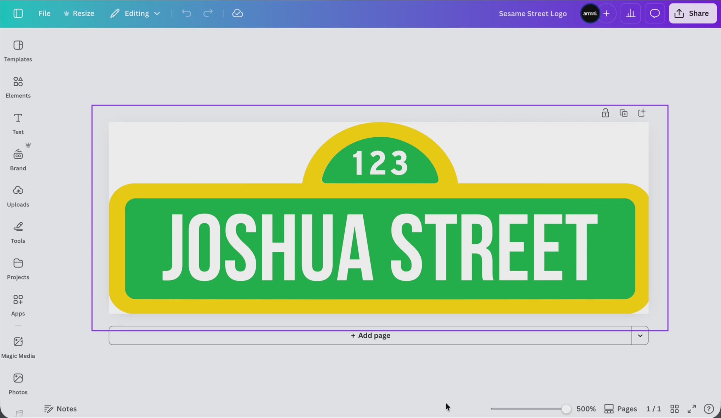The height and width of the screenshot is (418, 721).
Task: Open the Text panel
Action: [18, 124]
